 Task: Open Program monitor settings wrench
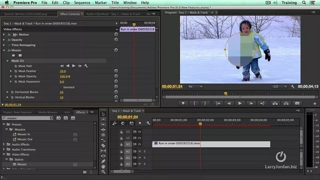pos(293,86)
